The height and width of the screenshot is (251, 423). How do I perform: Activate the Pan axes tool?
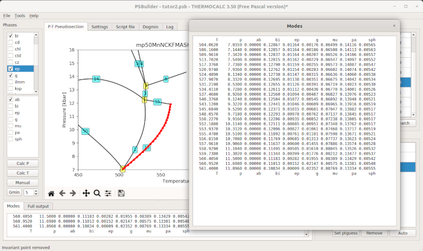click(x=86, y=193)
